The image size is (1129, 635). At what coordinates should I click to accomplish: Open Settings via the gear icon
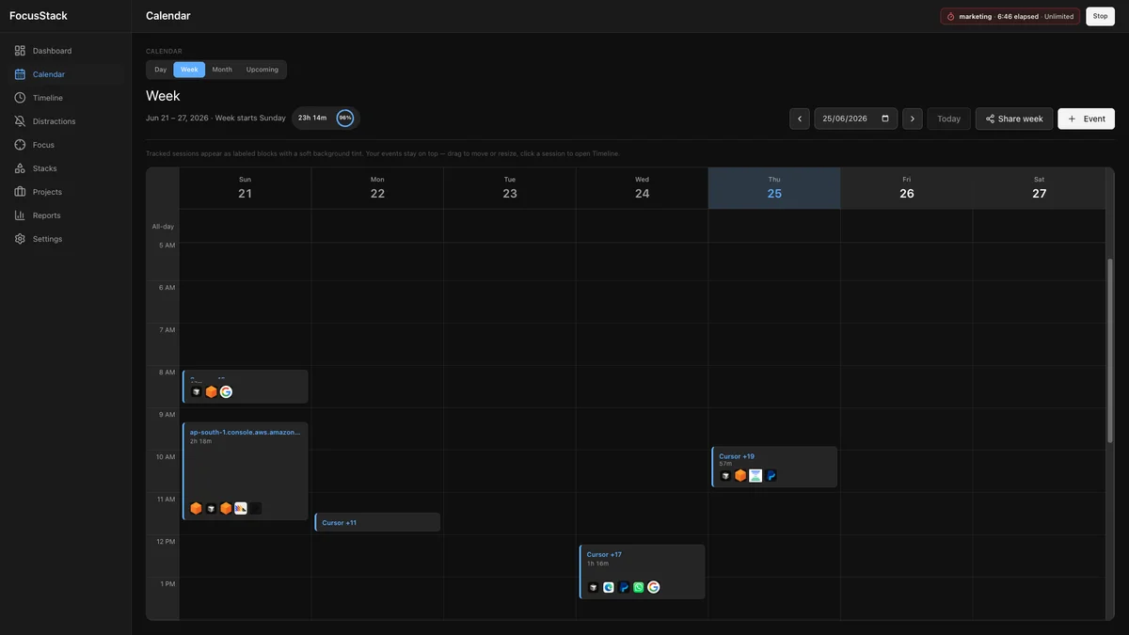click(x=20, y=239)
